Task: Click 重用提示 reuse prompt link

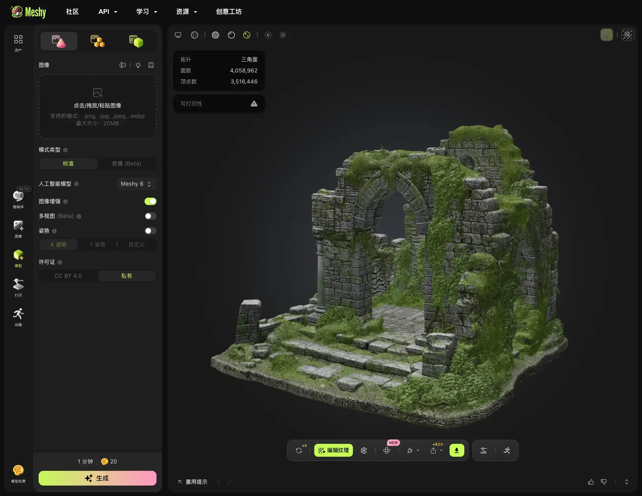Action: click(193, 482)
